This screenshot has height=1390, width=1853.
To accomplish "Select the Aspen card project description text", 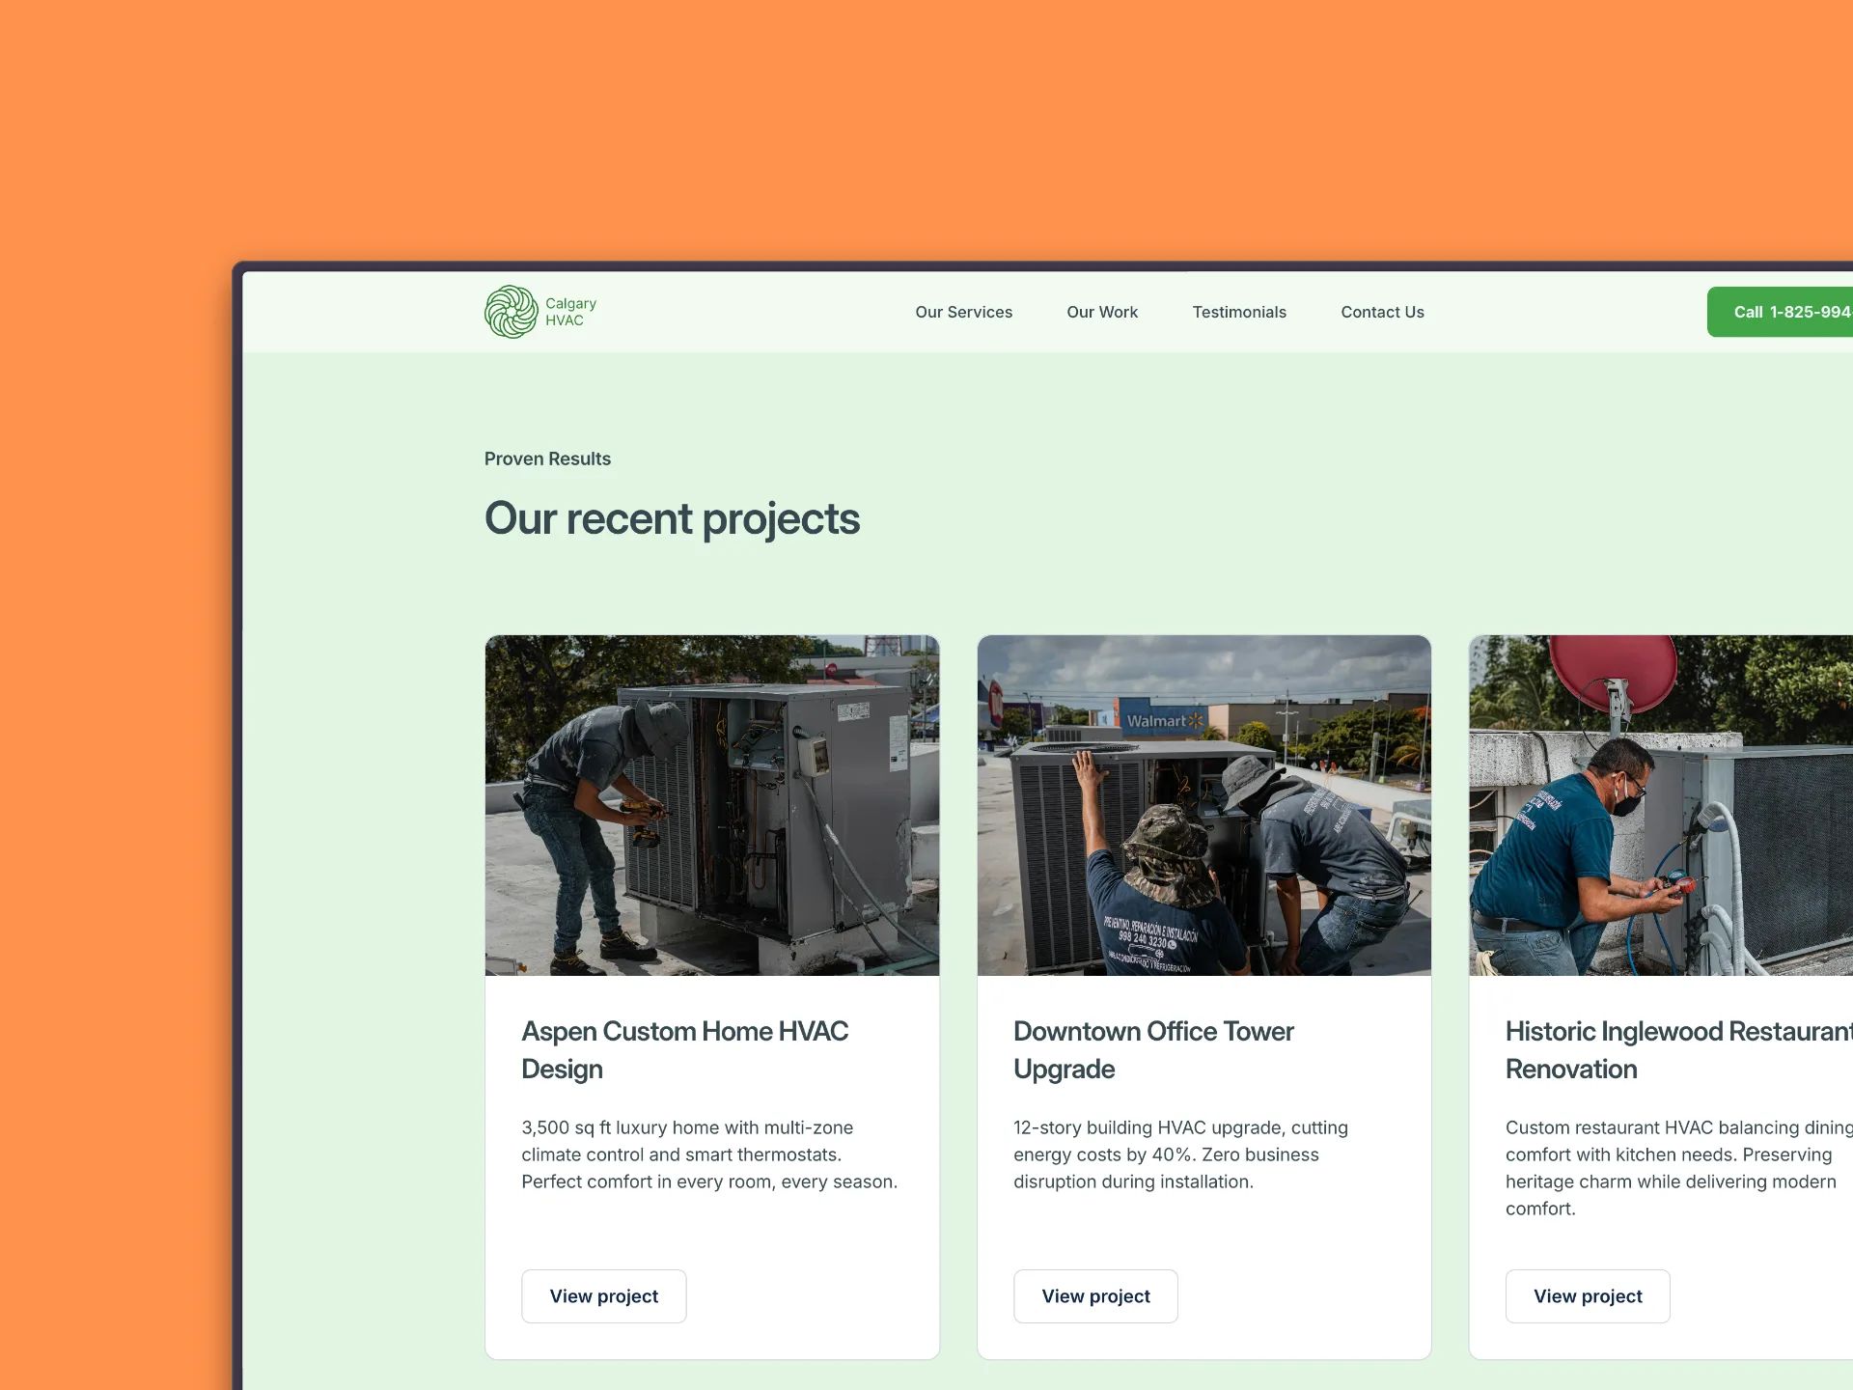I will pos(709,1154).
